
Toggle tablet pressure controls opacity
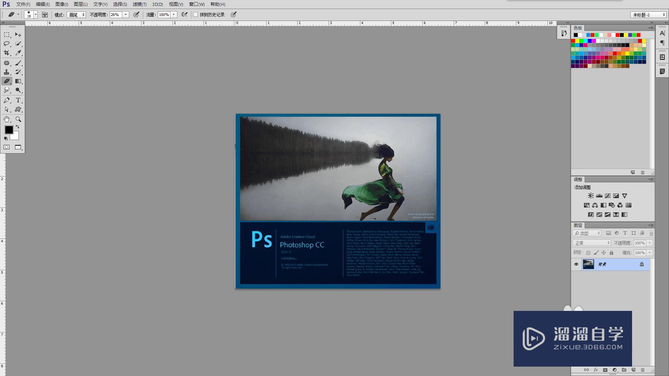click(x=136, y=15)
